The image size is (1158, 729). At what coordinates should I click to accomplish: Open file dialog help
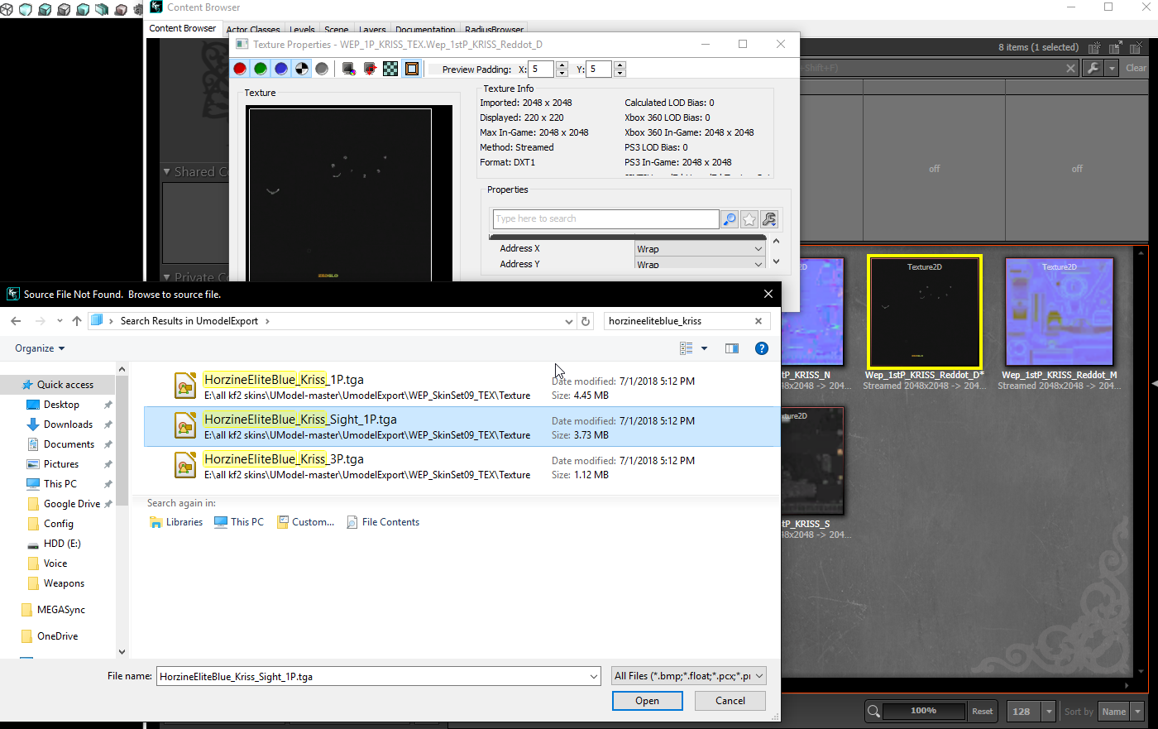coord(762,348)
